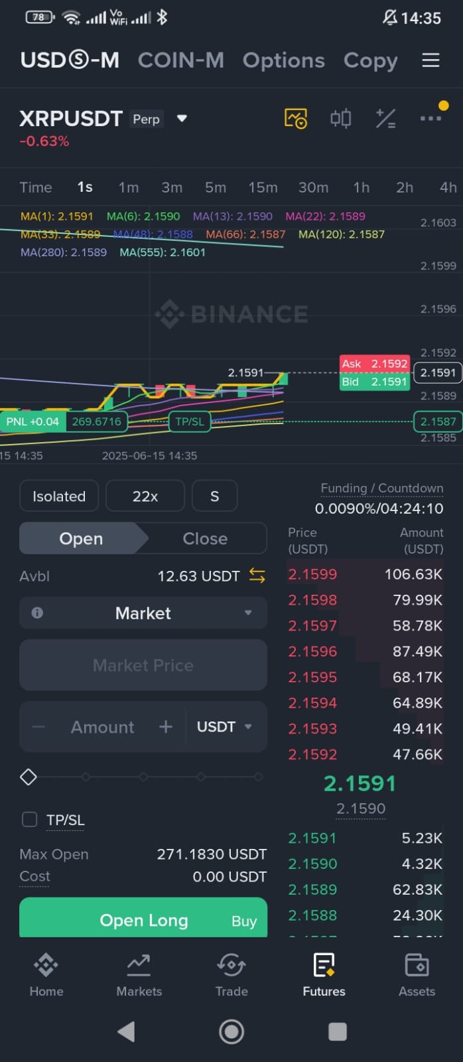
Task: Select ask price 2.1595 in order book
Action: coord(312,677)
